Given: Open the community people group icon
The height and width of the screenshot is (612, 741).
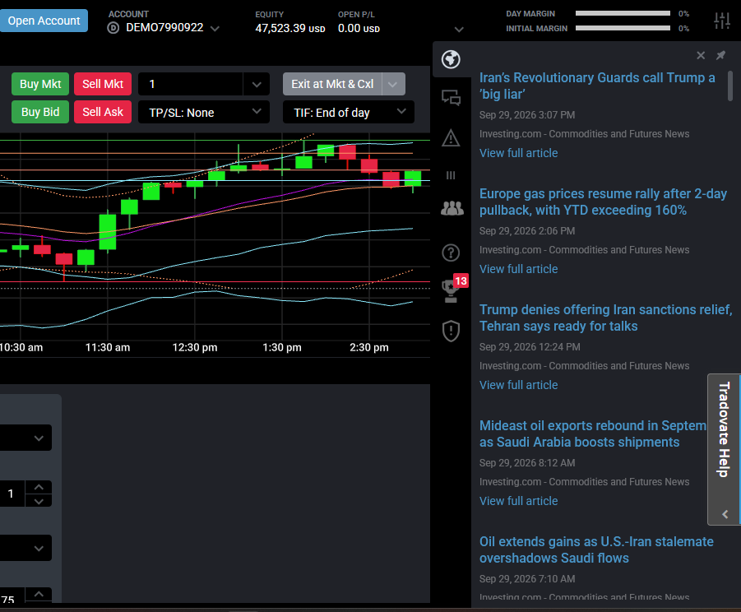Looking at the screenshot, I should pyautogui.click(x=452, y=208).
